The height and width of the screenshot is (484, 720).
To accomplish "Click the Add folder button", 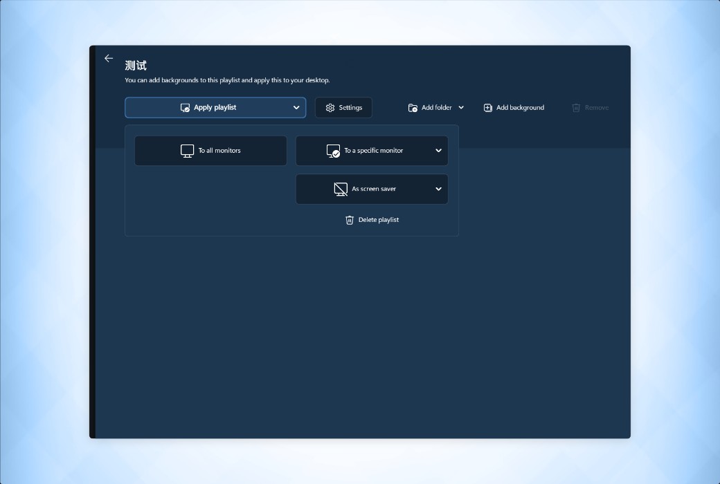I will click(x=430, y=107).
